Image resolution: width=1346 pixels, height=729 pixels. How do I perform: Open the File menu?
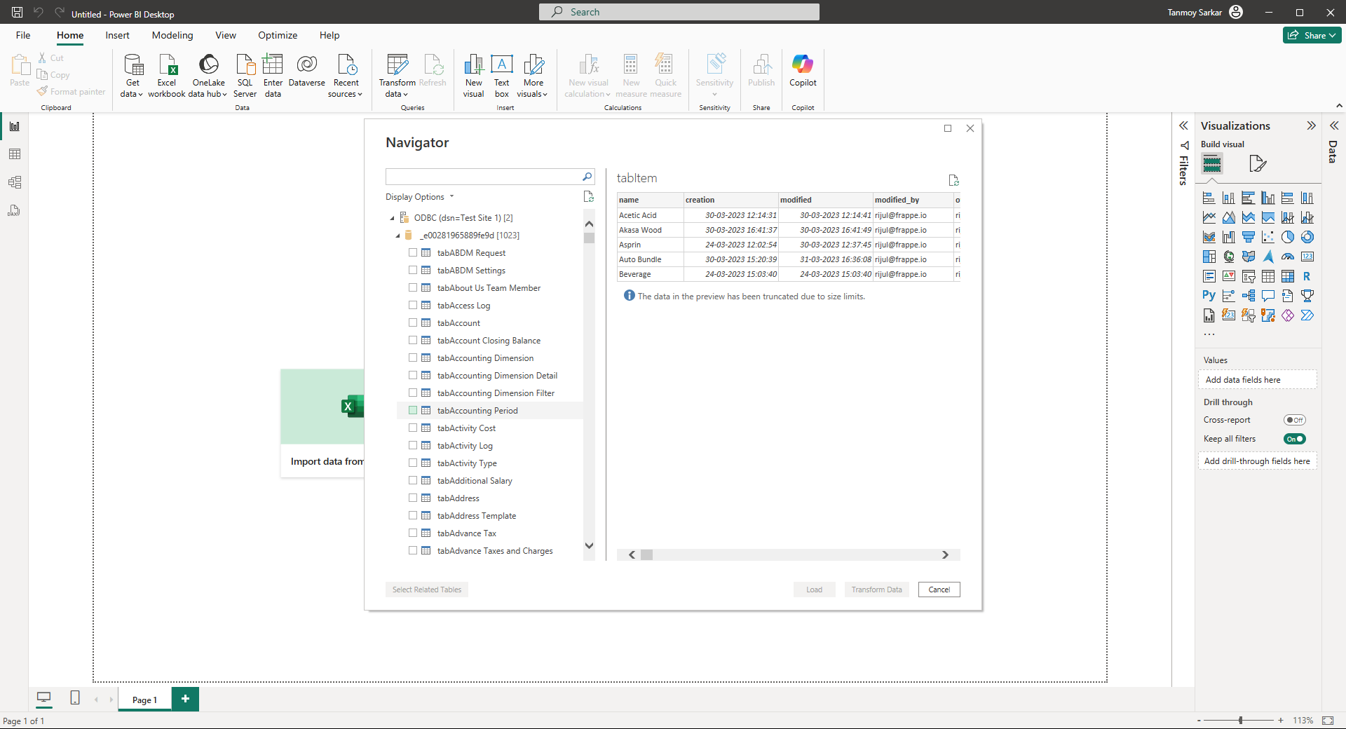point(23,35)
